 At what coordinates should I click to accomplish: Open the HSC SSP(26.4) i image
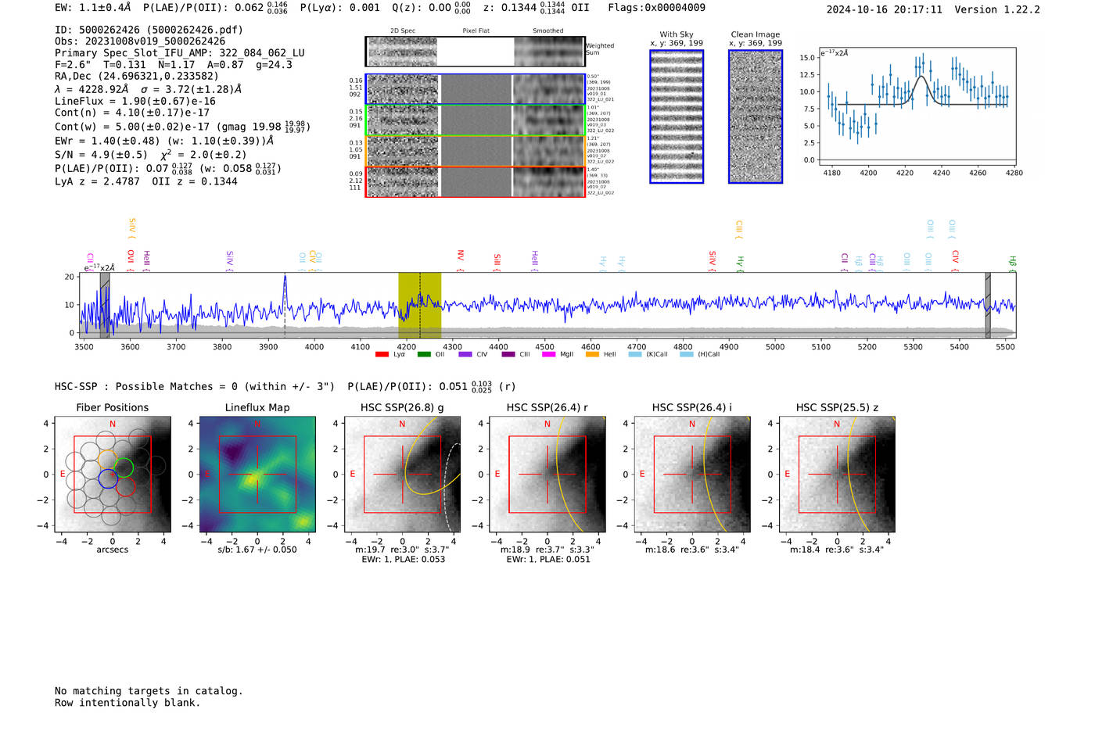pos(692,475)
